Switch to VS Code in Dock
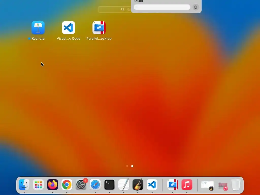 [152, 185]
